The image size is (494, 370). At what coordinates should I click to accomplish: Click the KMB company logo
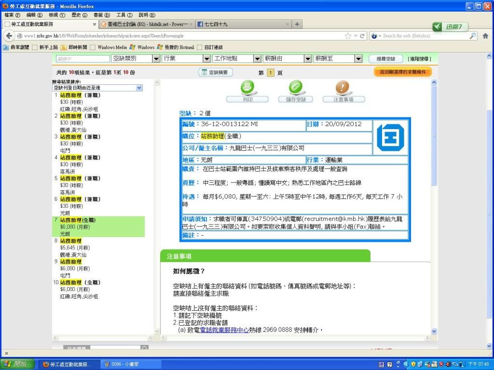(390, 137)
